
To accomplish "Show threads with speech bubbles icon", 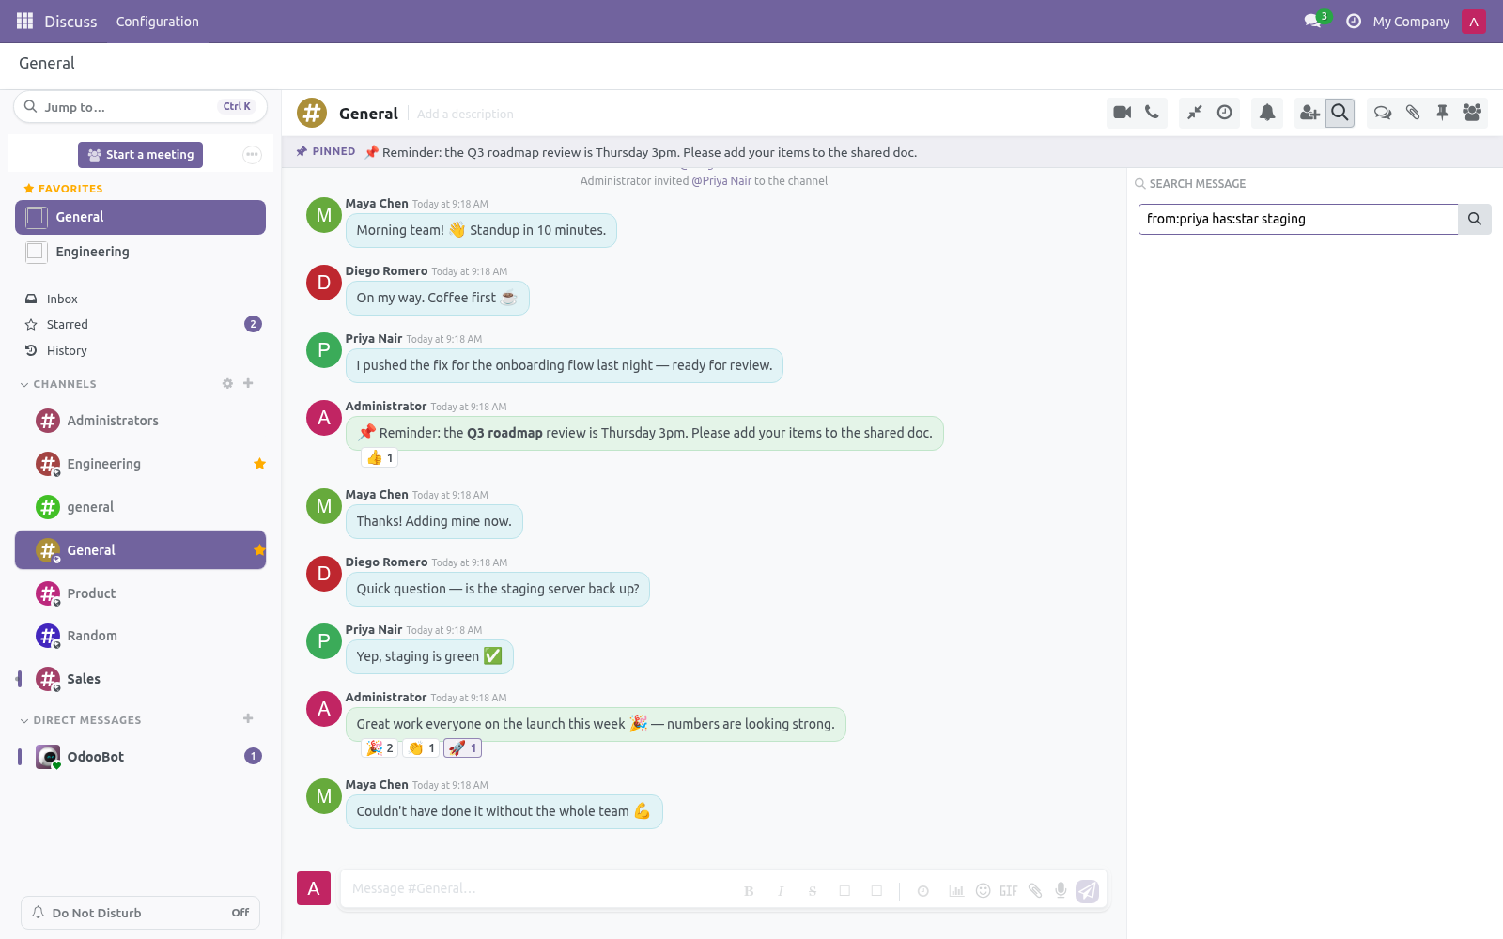I will 1383,113.
